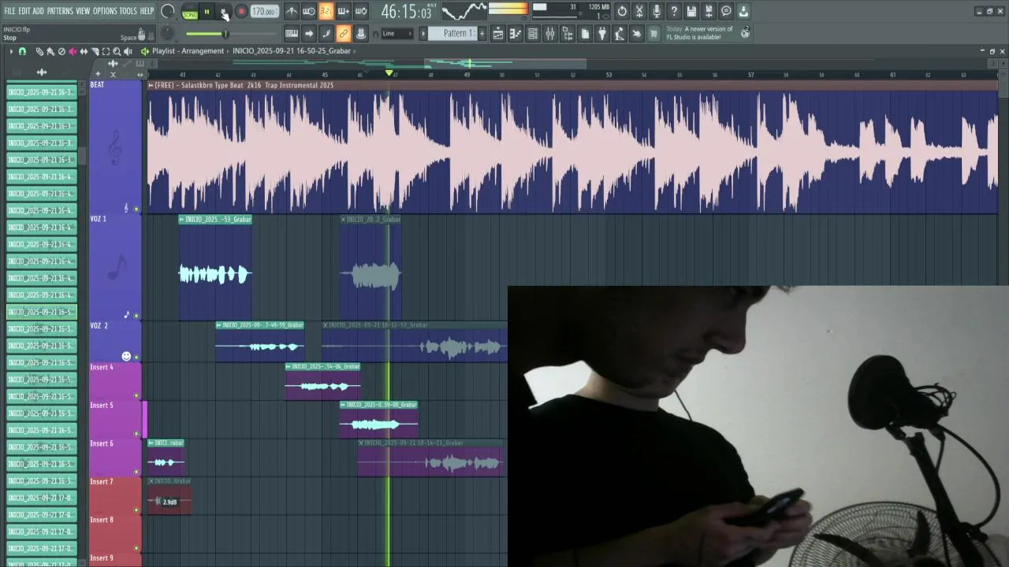
Task: Mute the Insert 5 track light
Action: click(x=136, y=433)
